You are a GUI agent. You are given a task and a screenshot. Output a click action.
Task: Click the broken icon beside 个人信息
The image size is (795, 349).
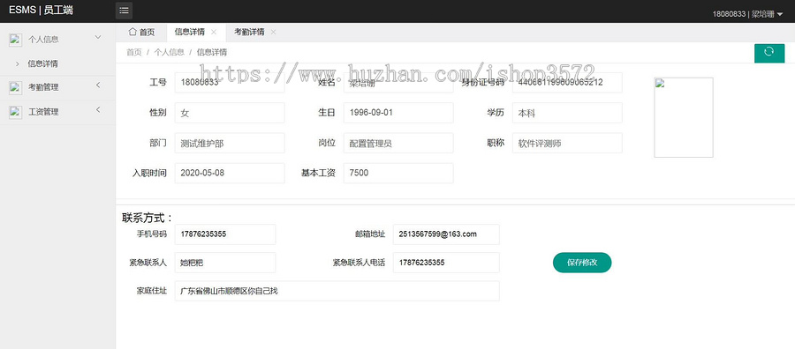tap(16, 40)
